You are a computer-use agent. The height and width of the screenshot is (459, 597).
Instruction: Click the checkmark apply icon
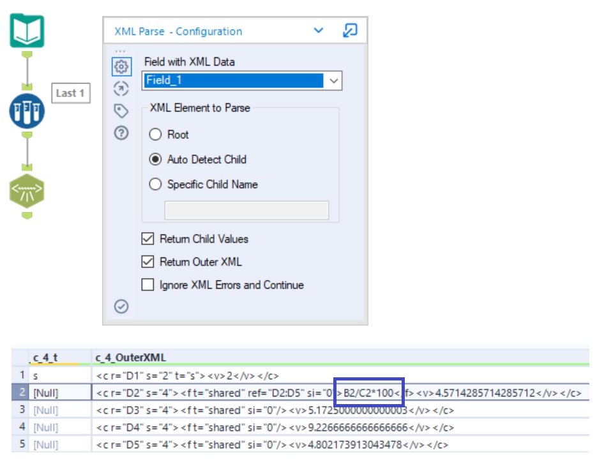pos(121,306)
